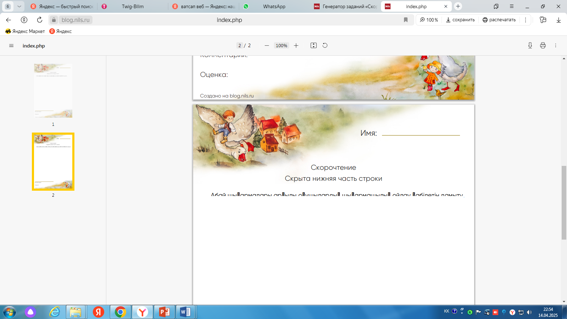Open File Explorer from taskbar
This screenshot has height=319, width=567.
(x=75, y=312)
